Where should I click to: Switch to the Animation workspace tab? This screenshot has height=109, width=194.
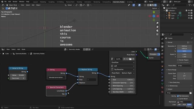point(88,2)
